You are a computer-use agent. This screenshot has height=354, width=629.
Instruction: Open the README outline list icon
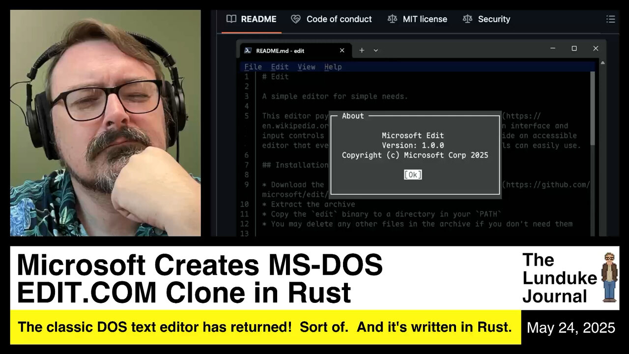[x=610, y=19]
